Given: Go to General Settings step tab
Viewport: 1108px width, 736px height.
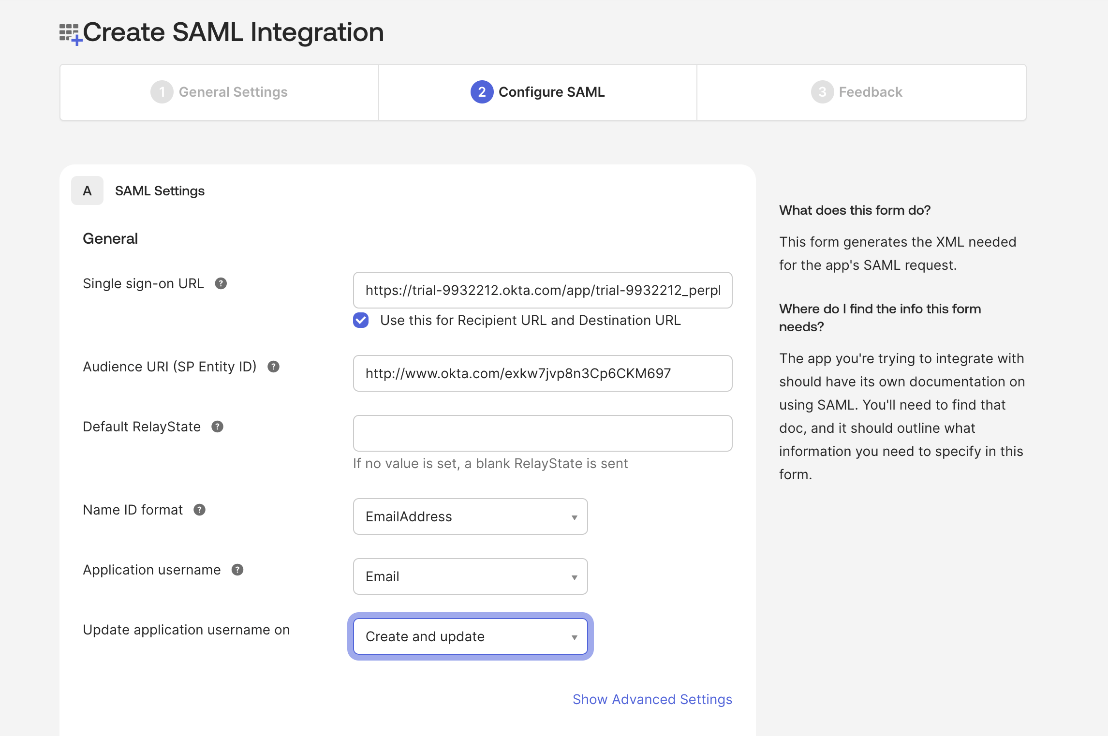Looking at the screenshot, I should [220, 92].
